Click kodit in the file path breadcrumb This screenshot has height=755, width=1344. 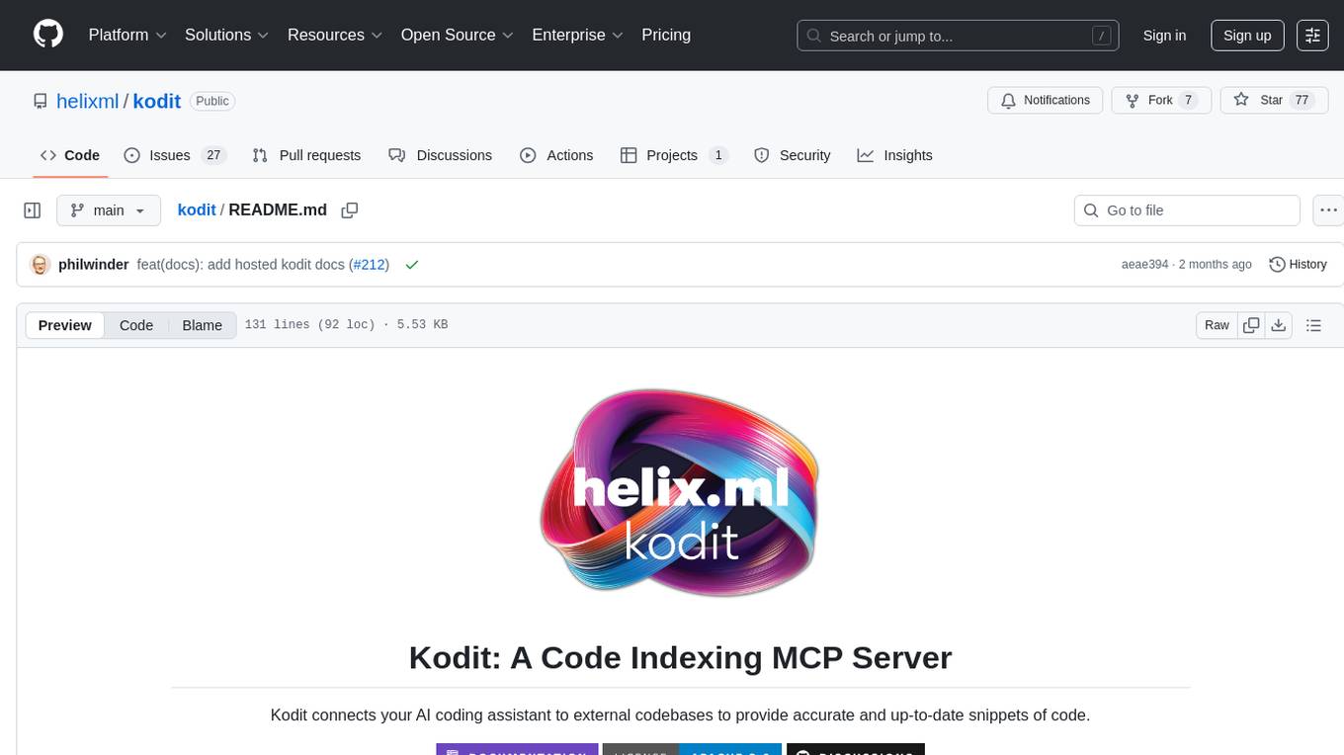[x=197, y=210]
